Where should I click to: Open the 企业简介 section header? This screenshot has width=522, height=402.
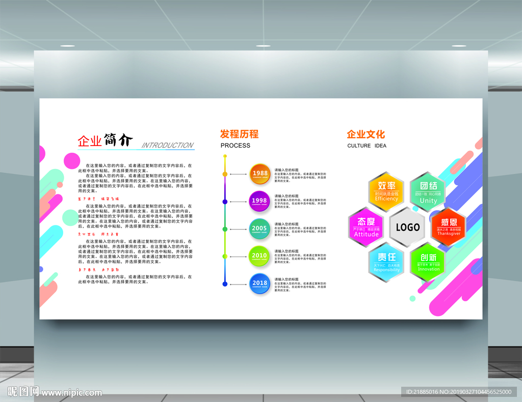point(105,140)
